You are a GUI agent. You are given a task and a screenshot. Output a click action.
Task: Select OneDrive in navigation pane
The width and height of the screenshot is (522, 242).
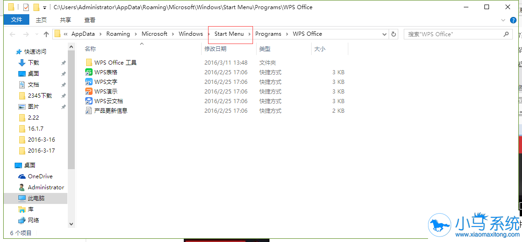point(40,176)
